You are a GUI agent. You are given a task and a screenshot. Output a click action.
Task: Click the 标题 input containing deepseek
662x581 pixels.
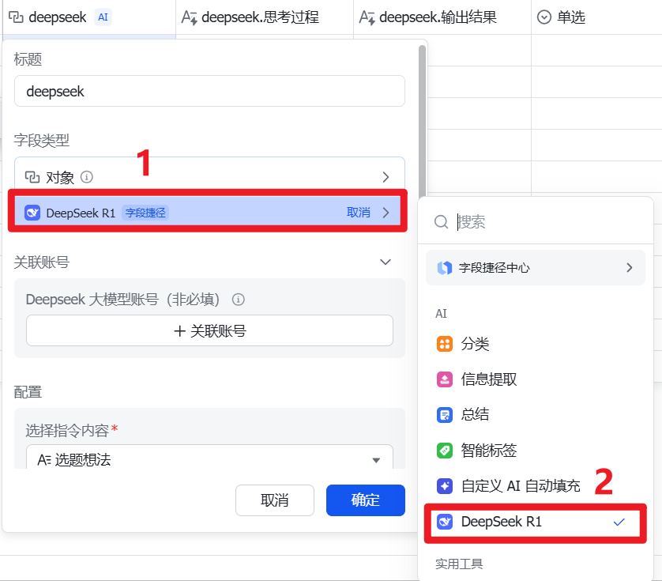pos(209,91)
